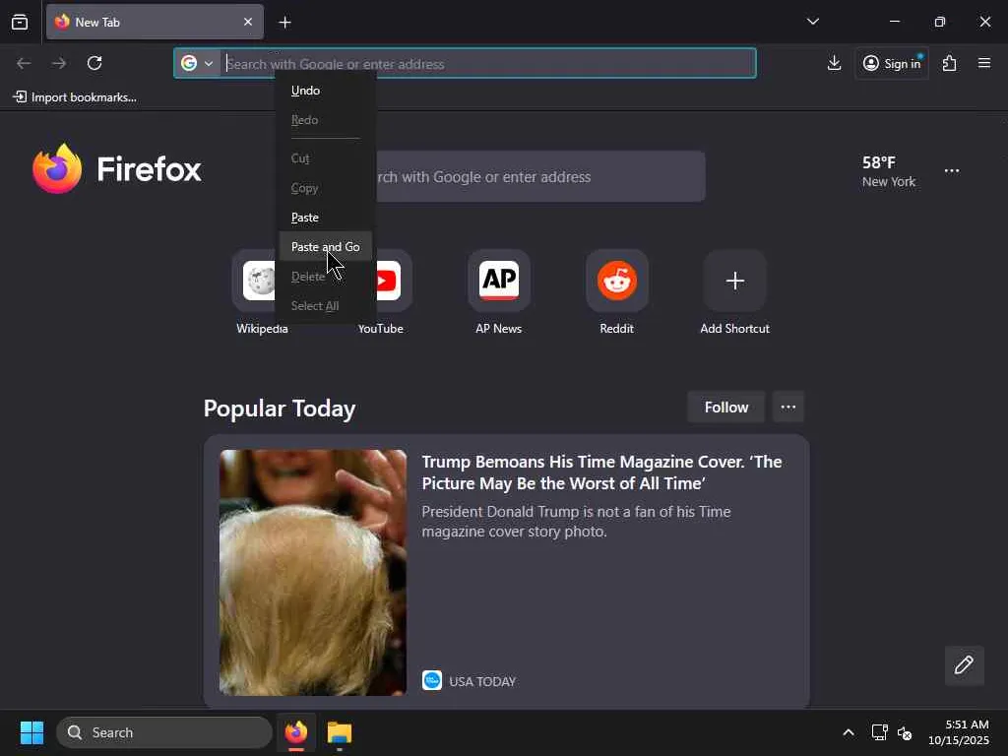Open the Firefox hamburger application menu
The height and width of the screenshot is (756, 1008).
[984, 63]
